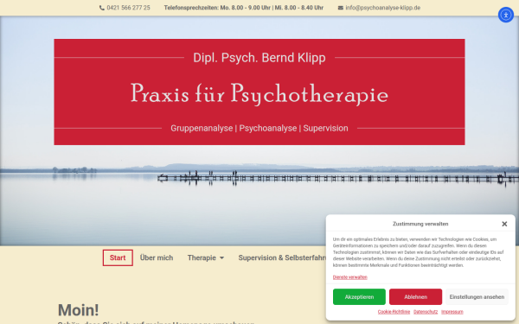Call the phone number 0421 566 277 25
This screenshot has width=519, height=324.
(x=128, y=8)
